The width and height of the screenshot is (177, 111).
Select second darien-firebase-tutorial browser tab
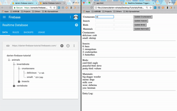coord(52,3)
